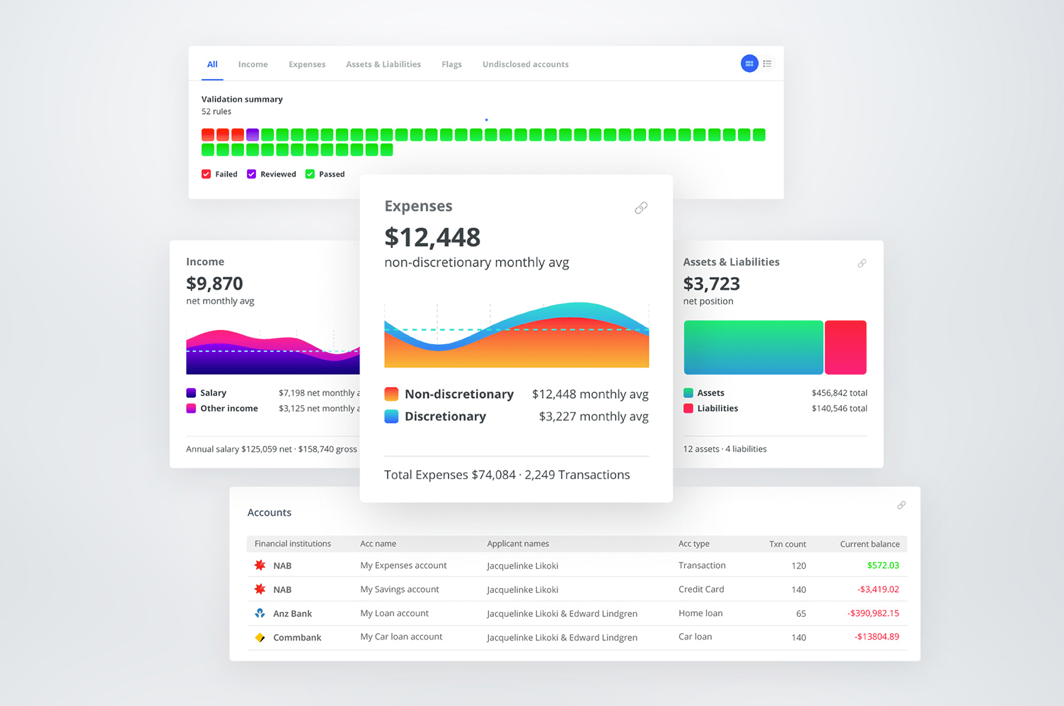Click the $12,448 expenses amount
The width and height of the screenshot is (1064, 706).
tap(432, 237)
